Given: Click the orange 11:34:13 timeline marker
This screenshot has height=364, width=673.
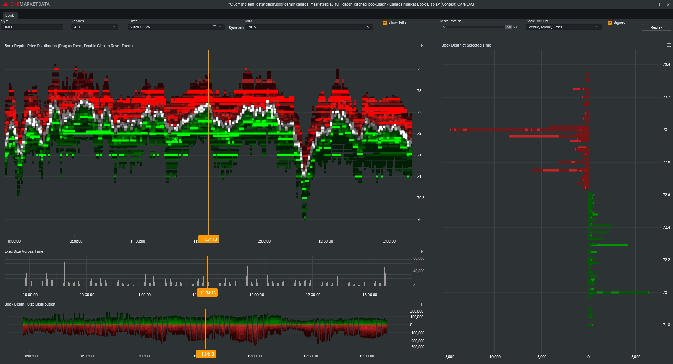Looking at the screenshot, I should coord(209,239).
